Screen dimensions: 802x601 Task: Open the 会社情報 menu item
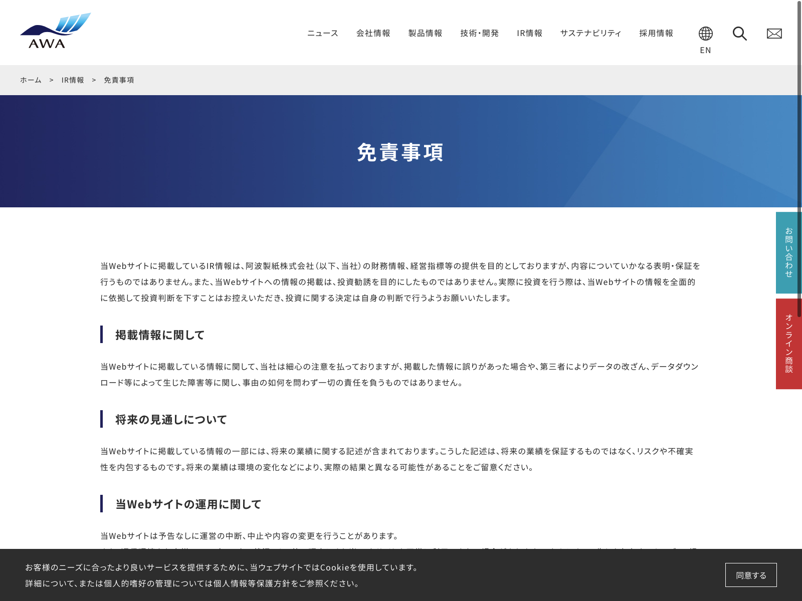[373, 33]
